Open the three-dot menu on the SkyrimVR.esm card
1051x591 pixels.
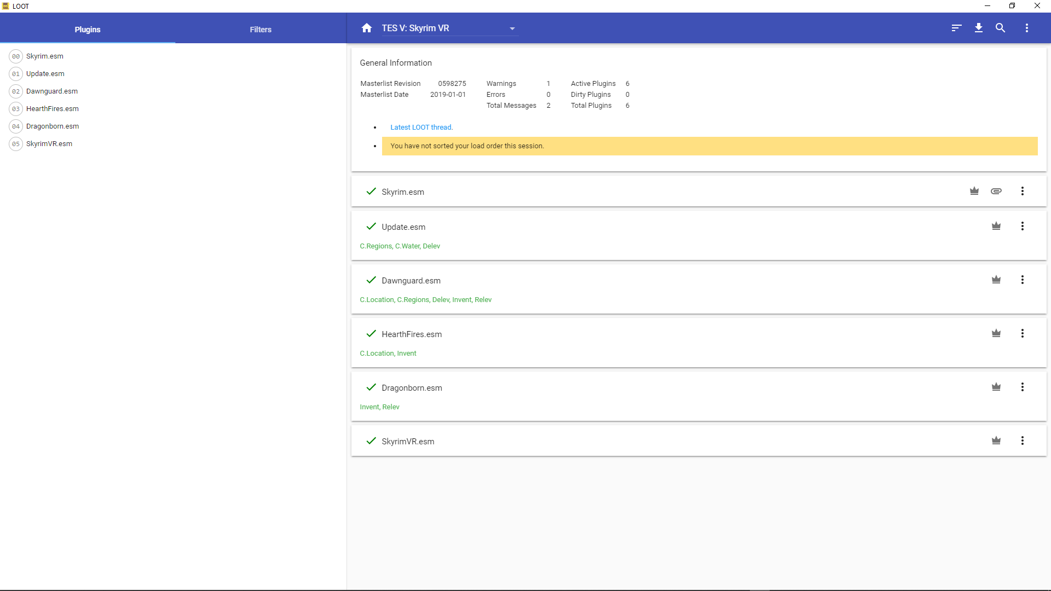coord(1023,441)
